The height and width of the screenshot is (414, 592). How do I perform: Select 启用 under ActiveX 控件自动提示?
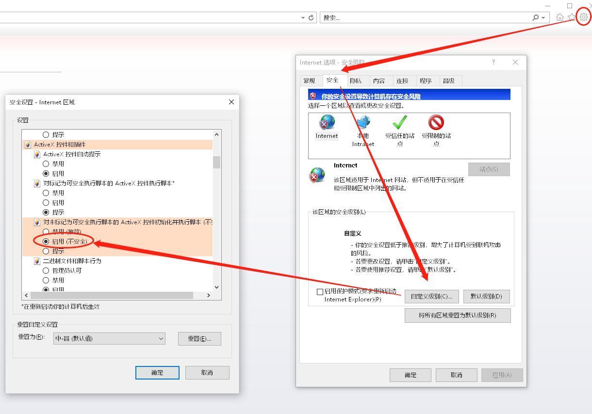click(x=46, y=174)
